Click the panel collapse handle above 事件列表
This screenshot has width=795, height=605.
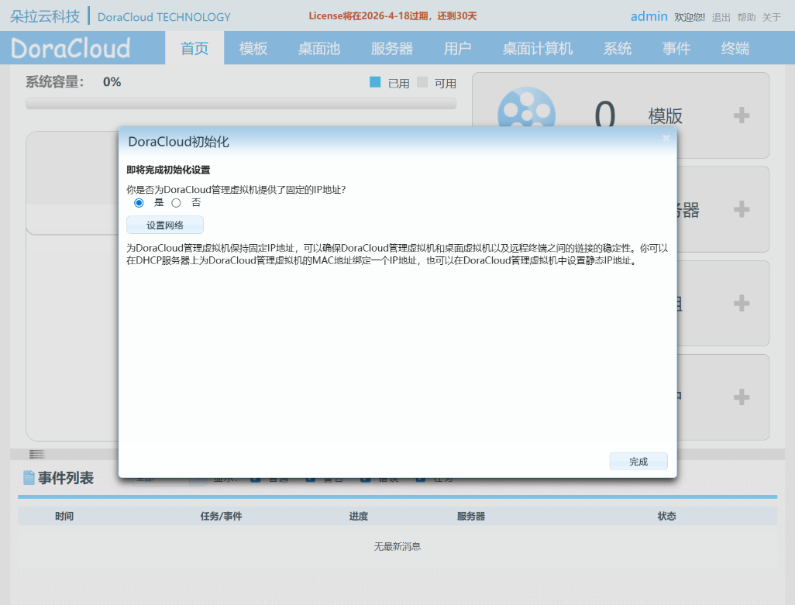pyautogui.click(x=36, y=454)
